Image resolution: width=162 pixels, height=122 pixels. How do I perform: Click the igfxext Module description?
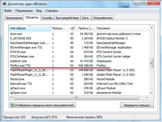106,88
